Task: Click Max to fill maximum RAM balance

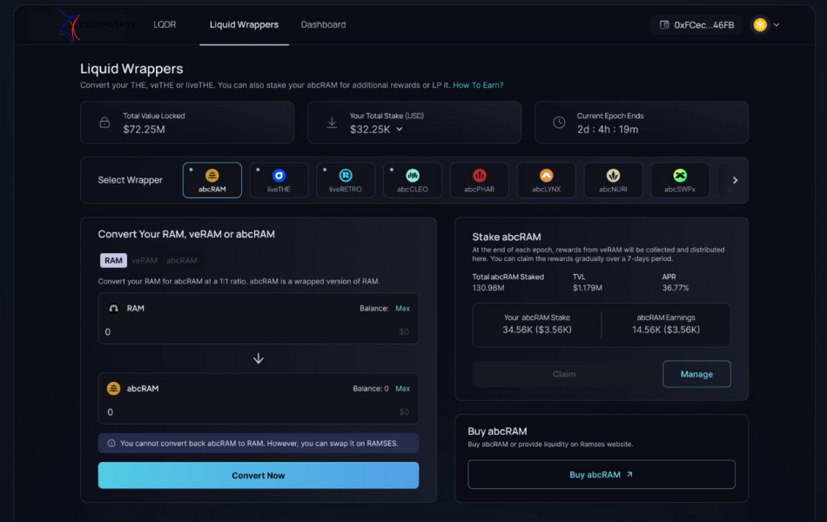Action: (404, 308)
